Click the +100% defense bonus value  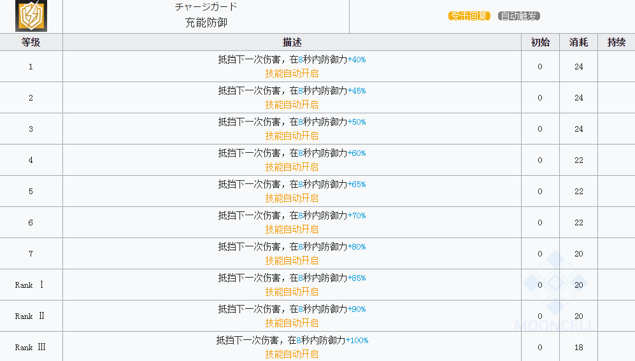pos(357,340)
